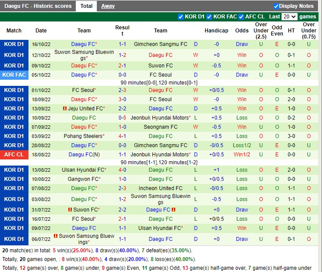
Task: Open the Gimcheon Sangmu FC team link on 16/10/22
Action: [x=160, y=44]
